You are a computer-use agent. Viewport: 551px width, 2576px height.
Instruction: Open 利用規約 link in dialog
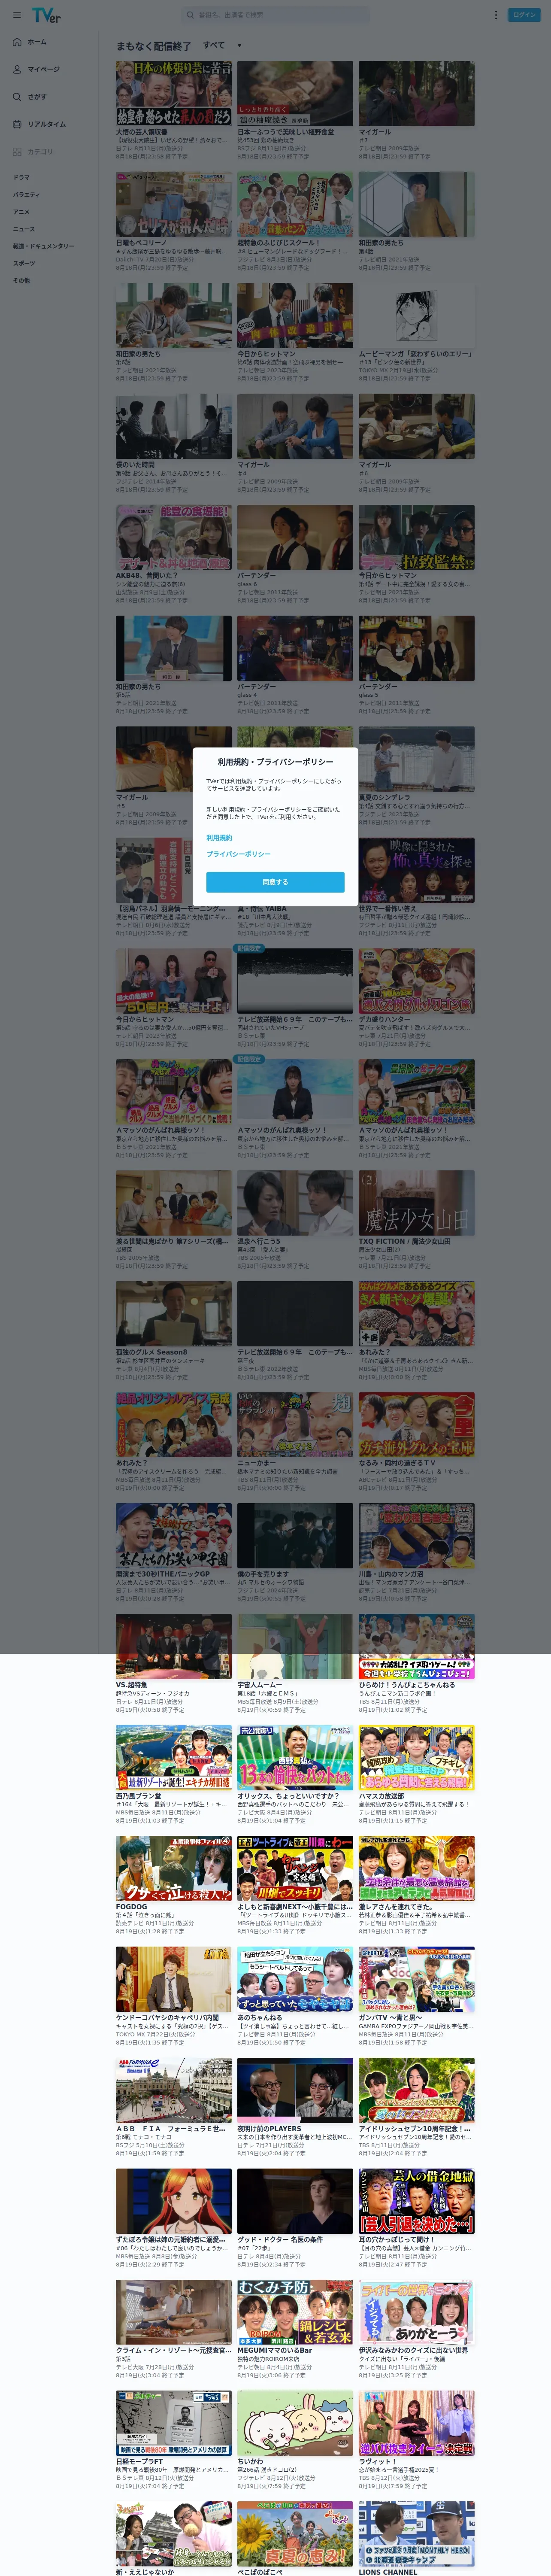click(x=219, y=837)
